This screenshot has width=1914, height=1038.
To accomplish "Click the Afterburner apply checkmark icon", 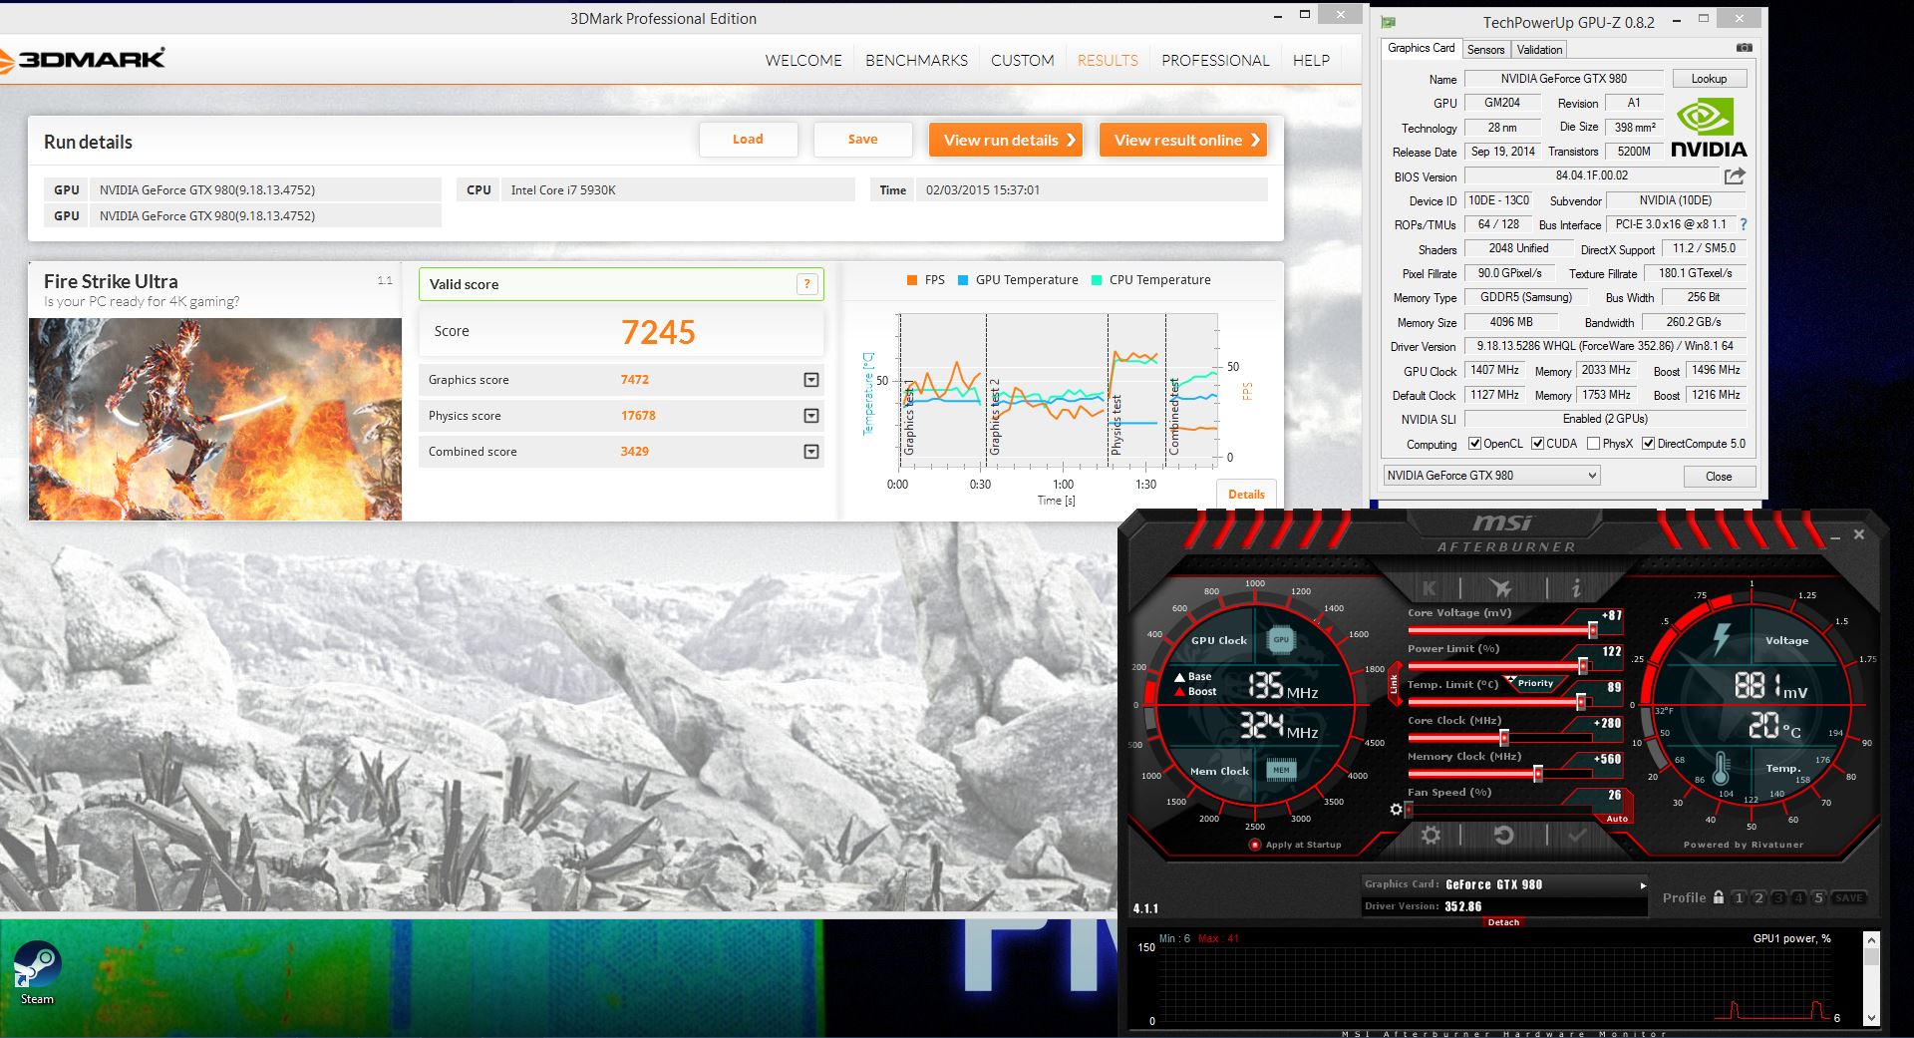I will click(x=1577, y=836).
